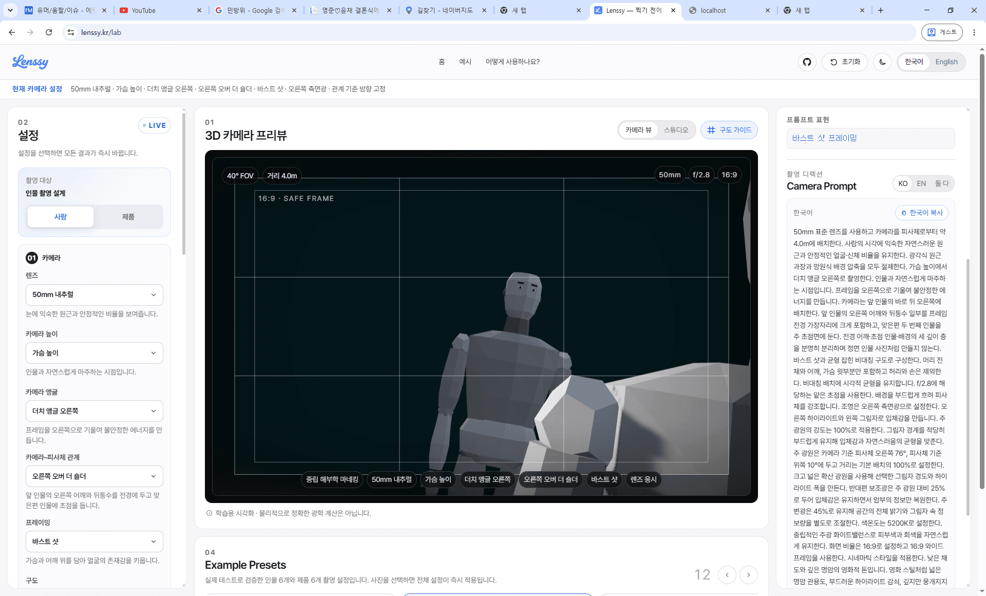Click the 01 카메라 section badge

point(32,258)
